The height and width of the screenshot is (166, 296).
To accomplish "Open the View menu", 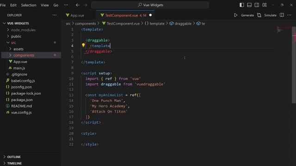I will [x=45, y=5].
